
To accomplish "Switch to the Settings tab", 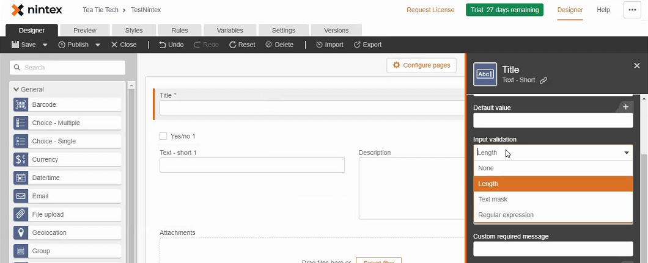I will [x=284, y=30].
